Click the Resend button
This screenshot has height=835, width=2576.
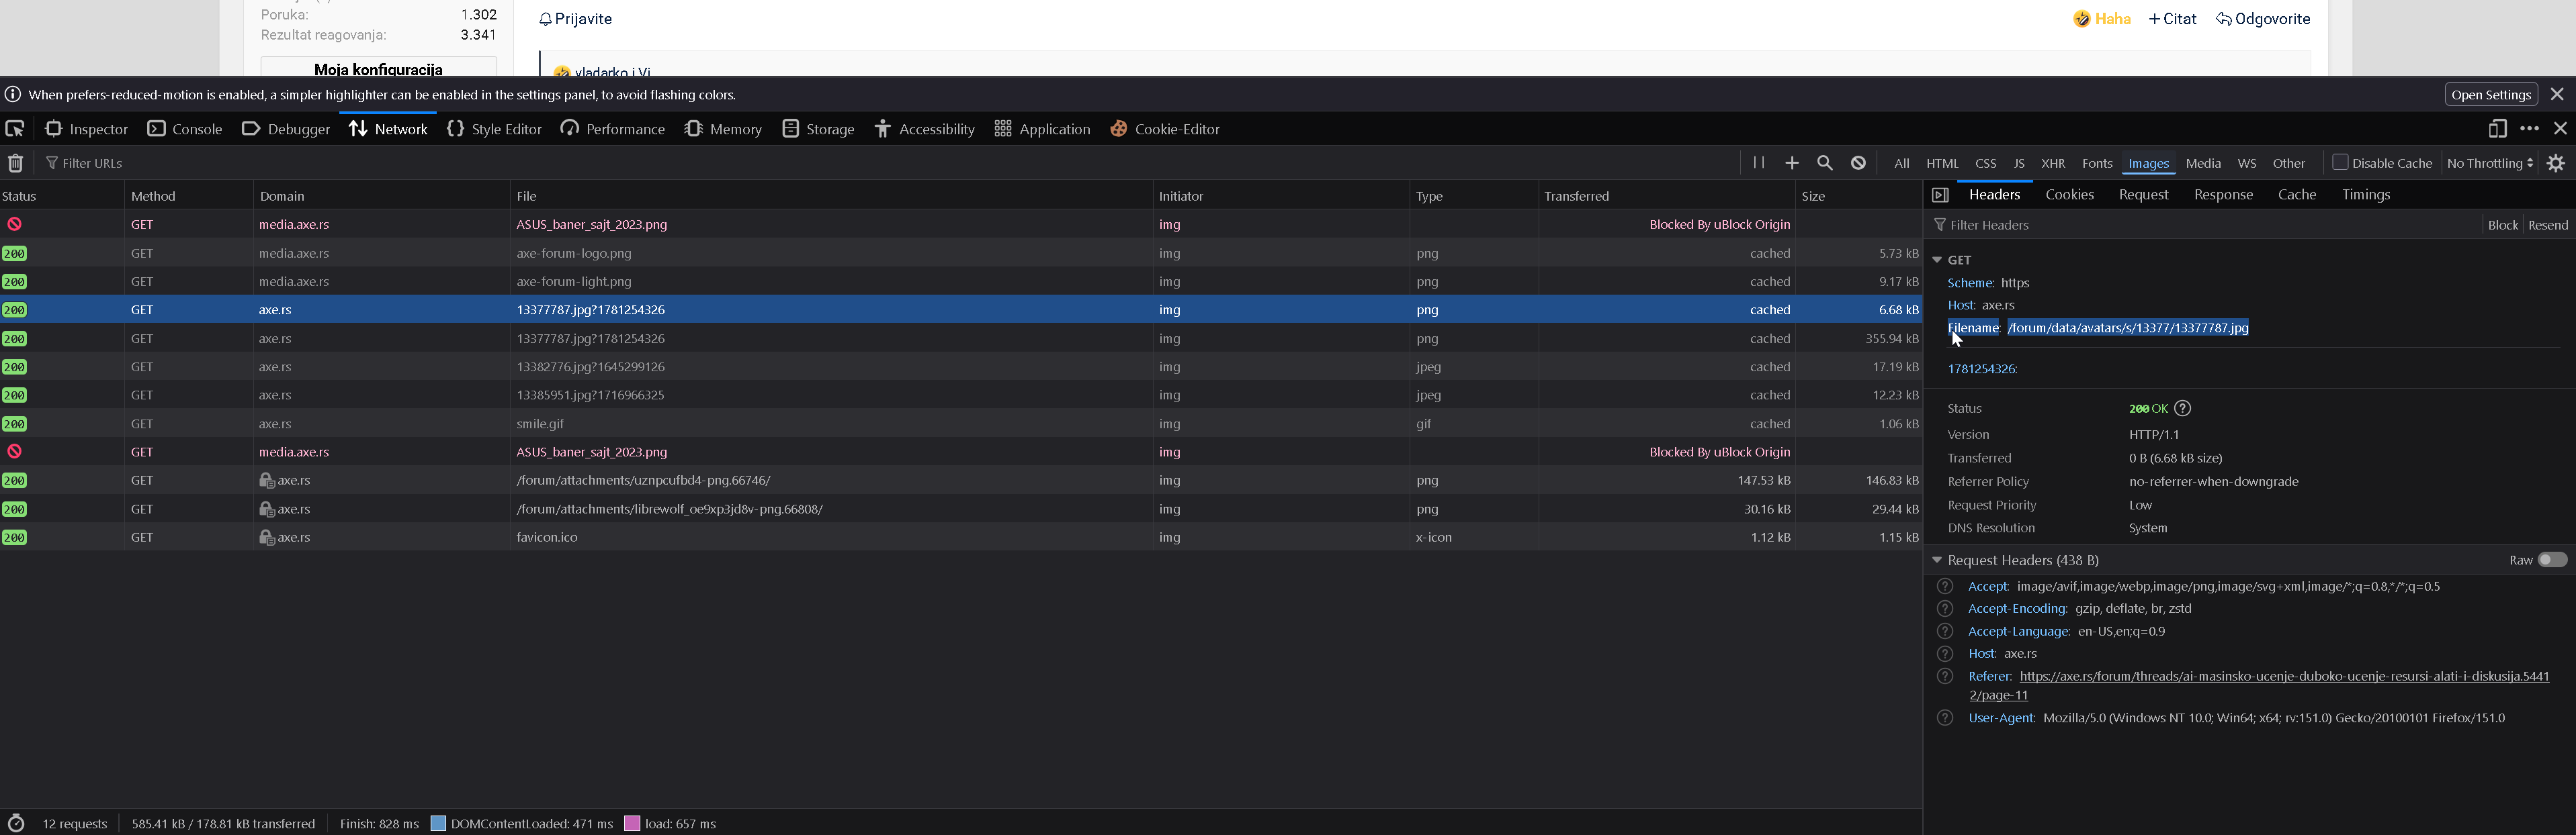[2547, 225]
